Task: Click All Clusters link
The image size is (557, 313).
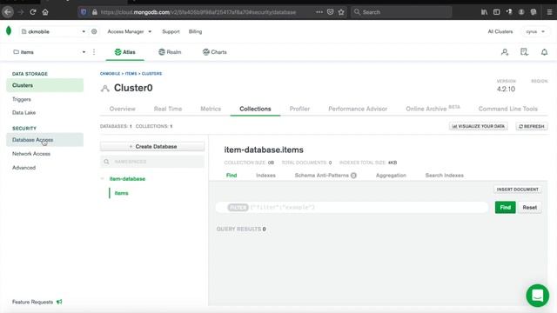Action: [500, 31]
